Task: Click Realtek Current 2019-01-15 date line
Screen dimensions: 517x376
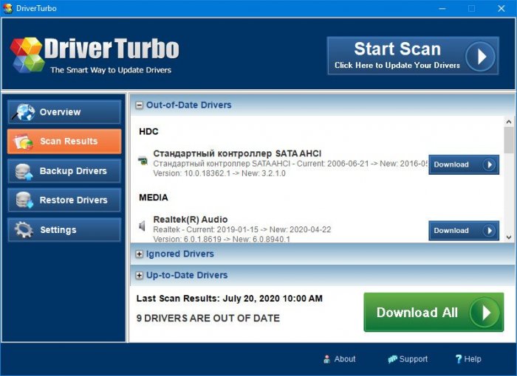Action: click(242, 229)
